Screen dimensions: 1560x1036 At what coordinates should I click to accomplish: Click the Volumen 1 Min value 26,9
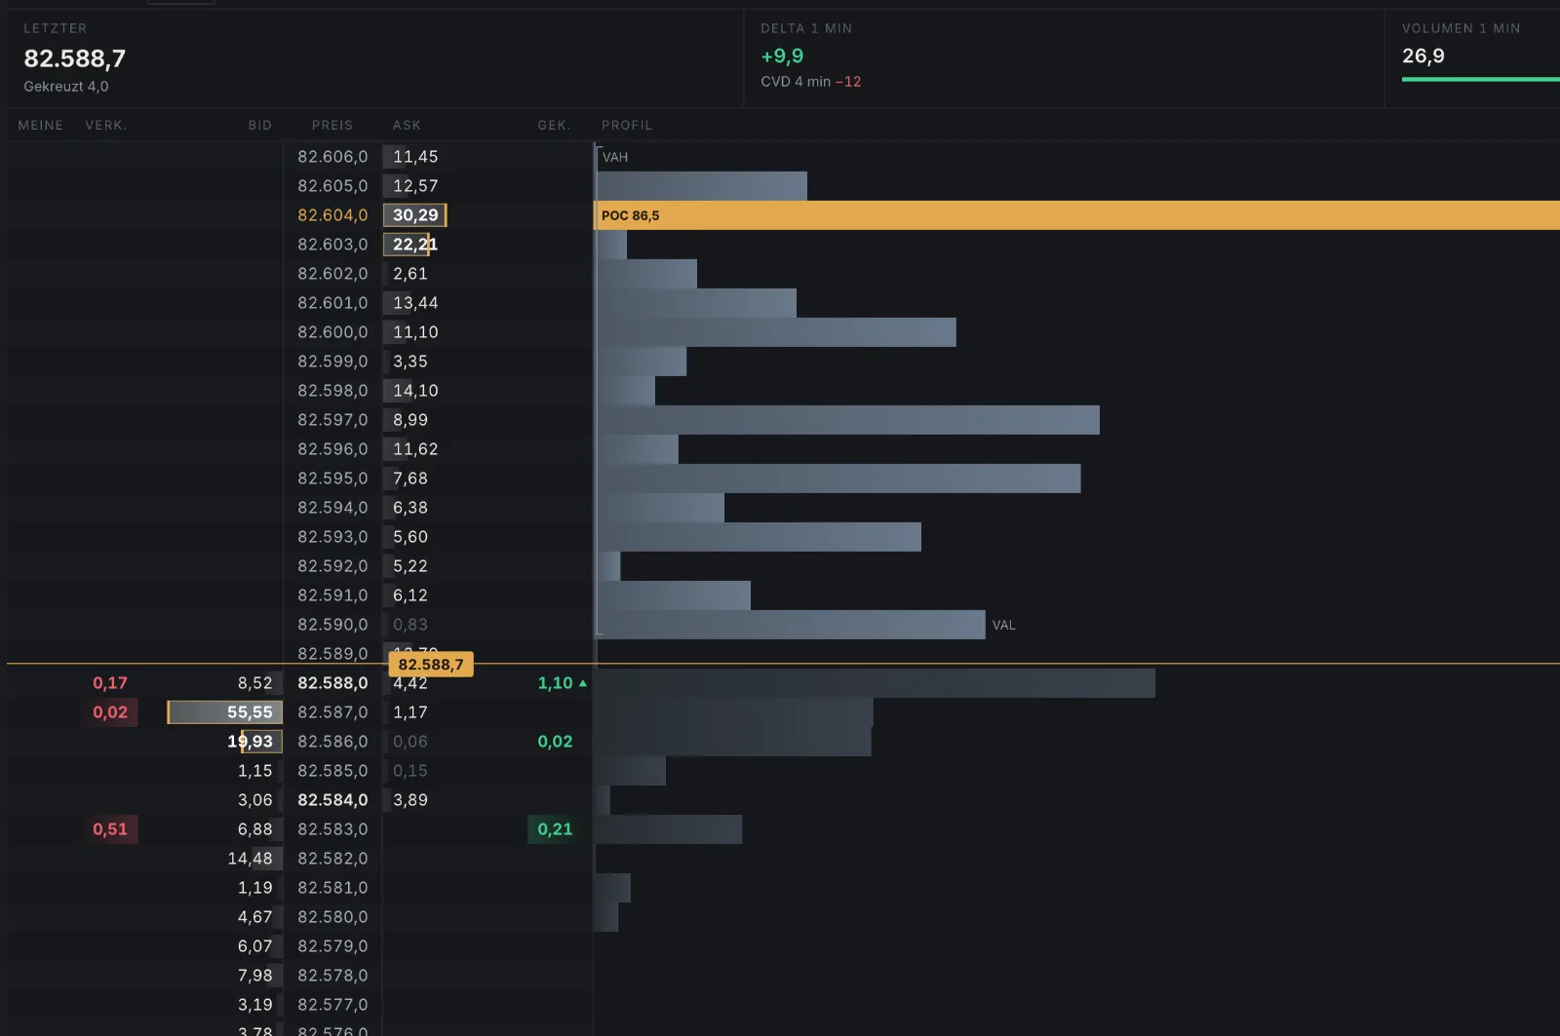(x=1423, y=57)
